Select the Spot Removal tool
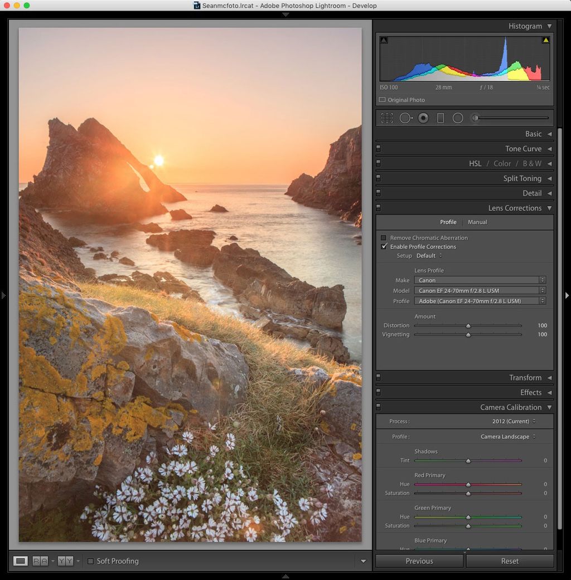The width and height of the screenshot is (571, 580). click(x=406, y=118)
